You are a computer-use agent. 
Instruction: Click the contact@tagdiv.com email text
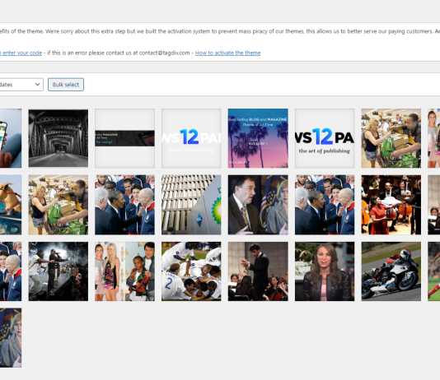coord(164,53)
